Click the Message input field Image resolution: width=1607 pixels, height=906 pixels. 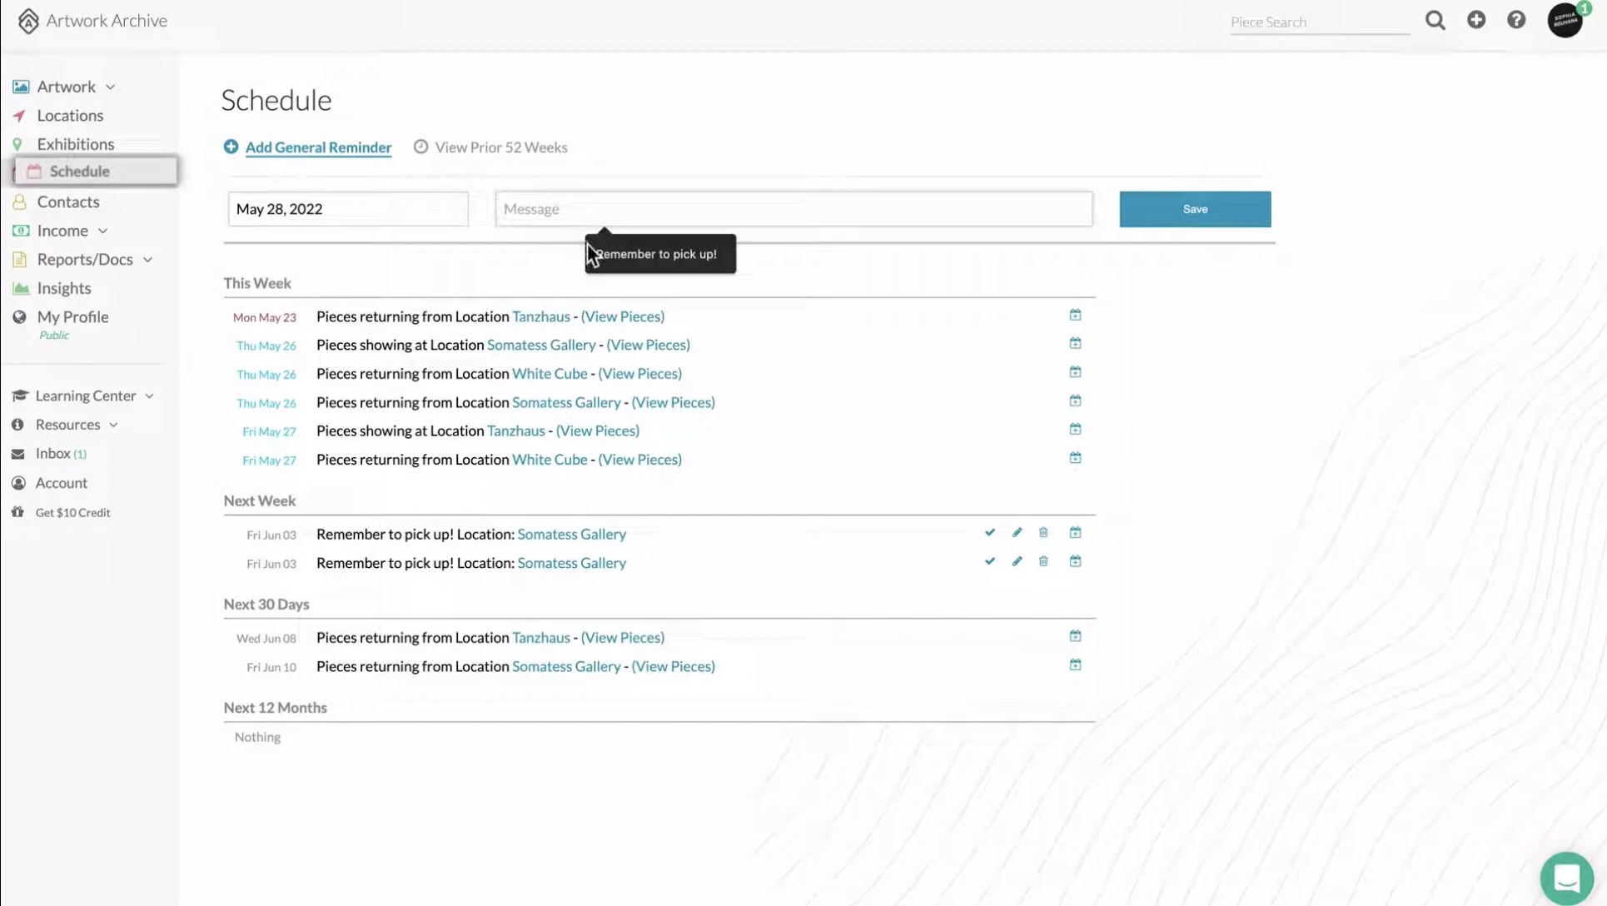(794, 209)
